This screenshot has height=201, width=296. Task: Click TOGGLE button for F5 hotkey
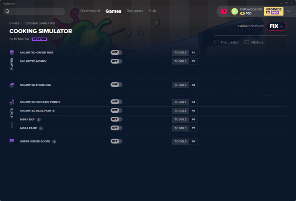coord(181,111)
